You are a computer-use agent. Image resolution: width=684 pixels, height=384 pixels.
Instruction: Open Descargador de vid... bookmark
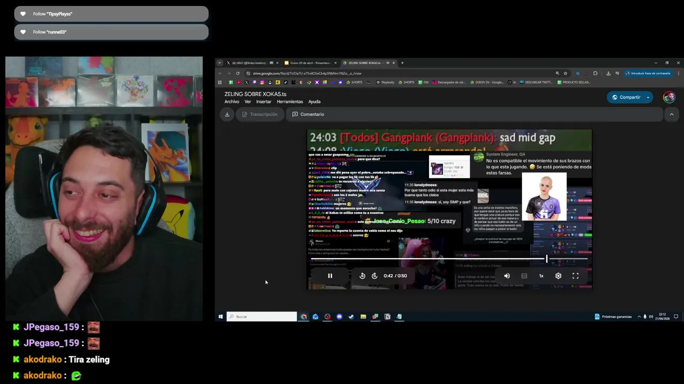(449, 82)
